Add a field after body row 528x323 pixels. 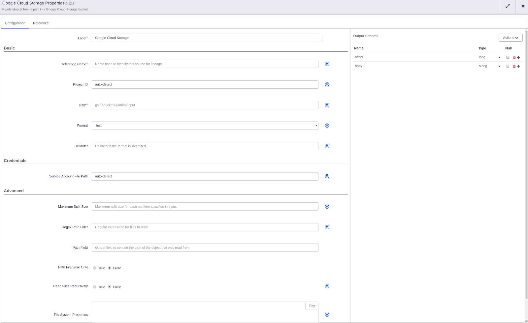click(x=518, y=66)
